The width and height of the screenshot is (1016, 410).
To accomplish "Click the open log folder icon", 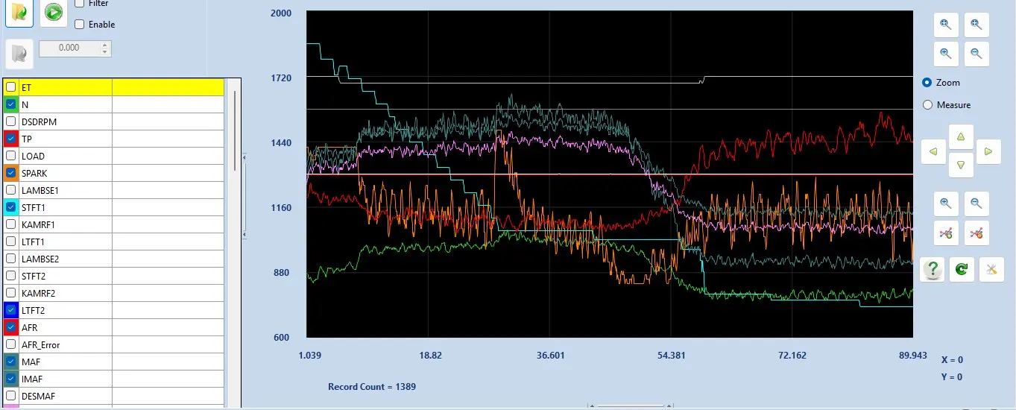I will pyautogui.click(x=19, y=13).
